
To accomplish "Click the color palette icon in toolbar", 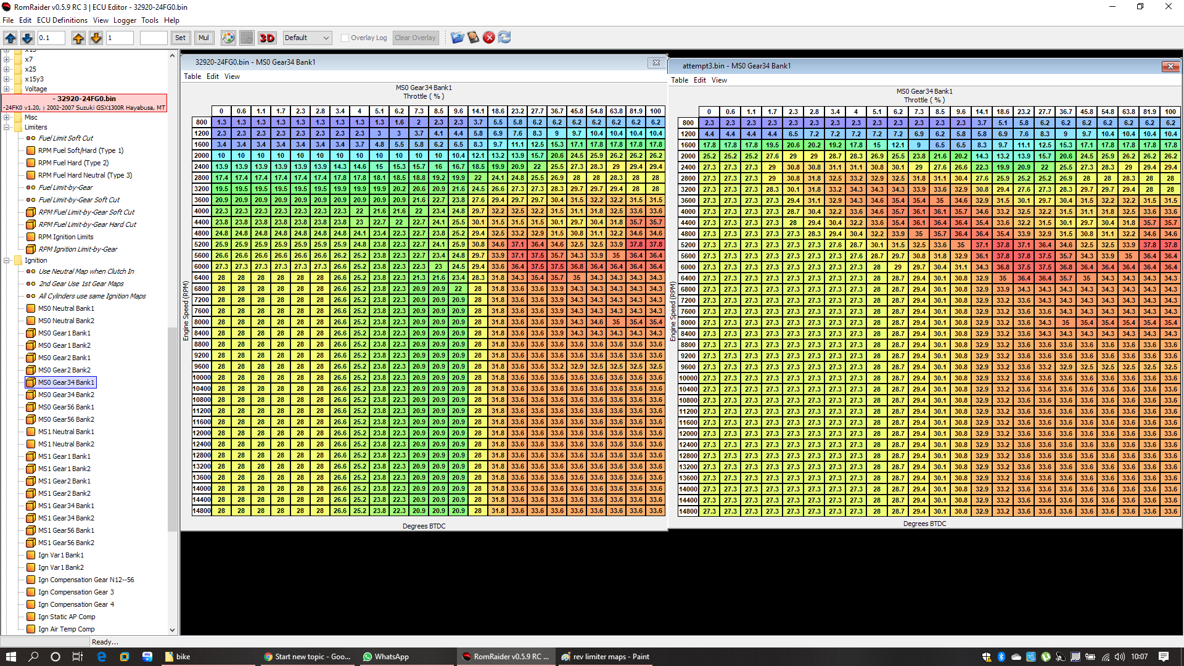I will 228,38.
